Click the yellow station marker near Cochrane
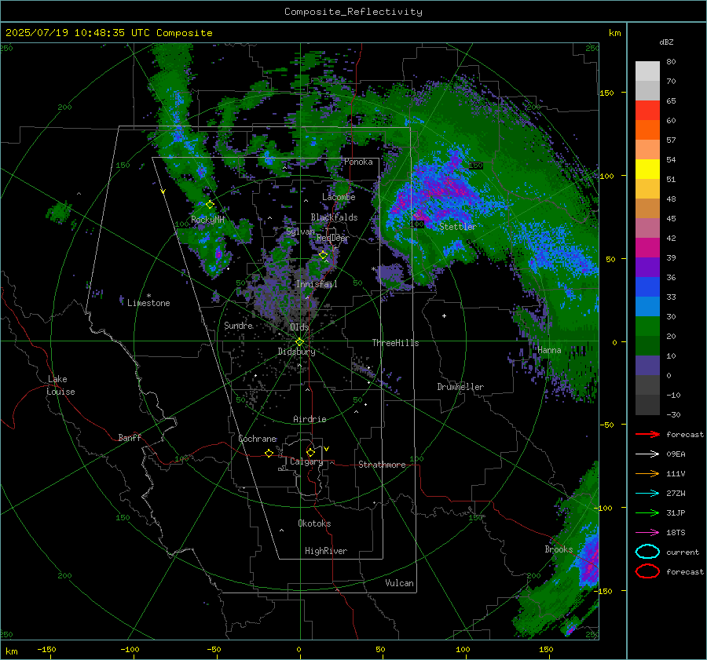The height and width of the screenshot is (660, 707). point(269,453)
